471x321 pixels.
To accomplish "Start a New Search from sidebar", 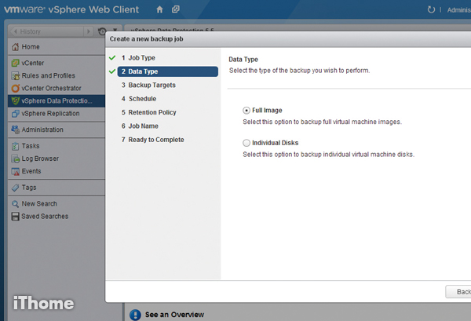I will pos(39,203).
